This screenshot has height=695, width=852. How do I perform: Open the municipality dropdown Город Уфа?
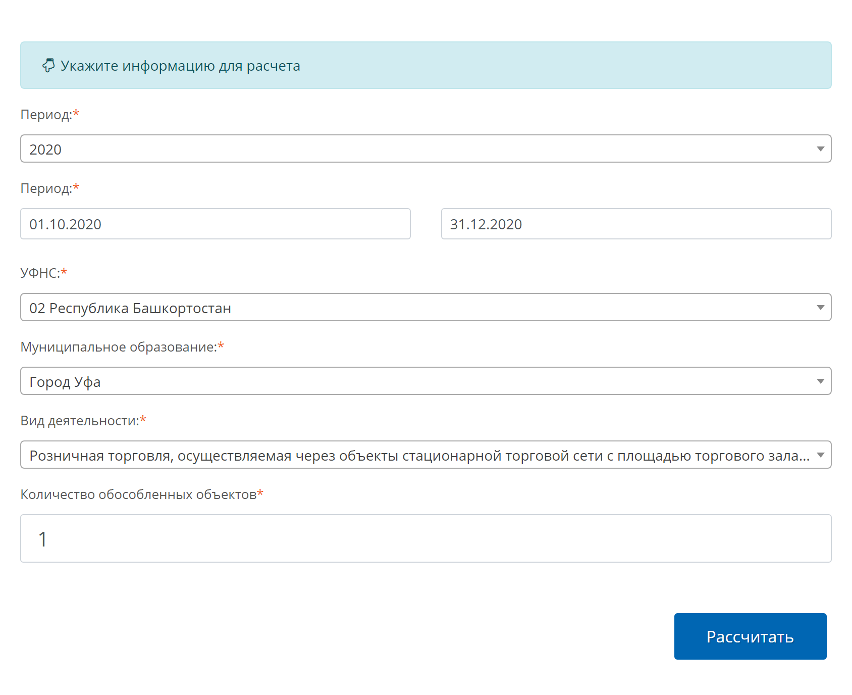425,381
